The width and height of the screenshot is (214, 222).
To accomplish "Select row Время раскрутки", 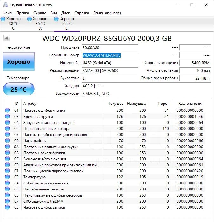I will tap(104, 116).
